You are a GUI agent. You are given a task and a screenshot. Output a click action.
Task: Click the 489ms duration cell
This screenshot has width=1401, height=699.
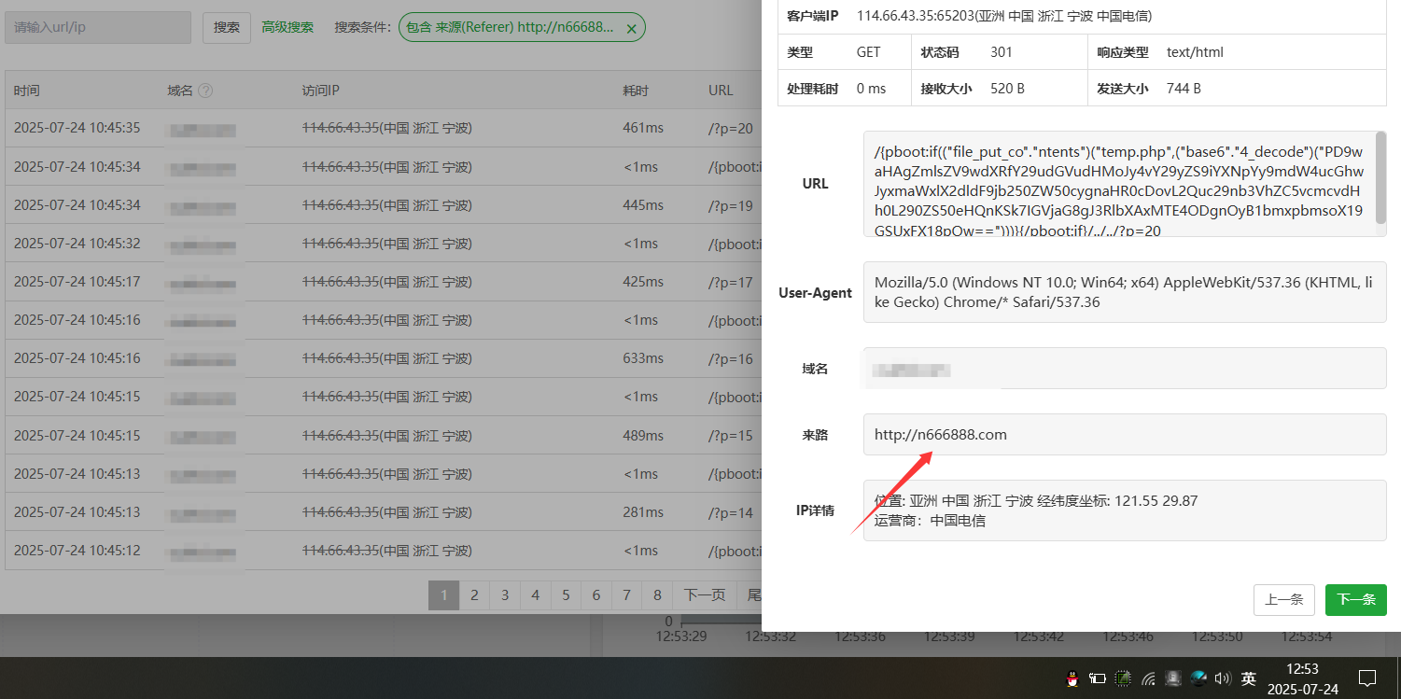coord(643,436)
